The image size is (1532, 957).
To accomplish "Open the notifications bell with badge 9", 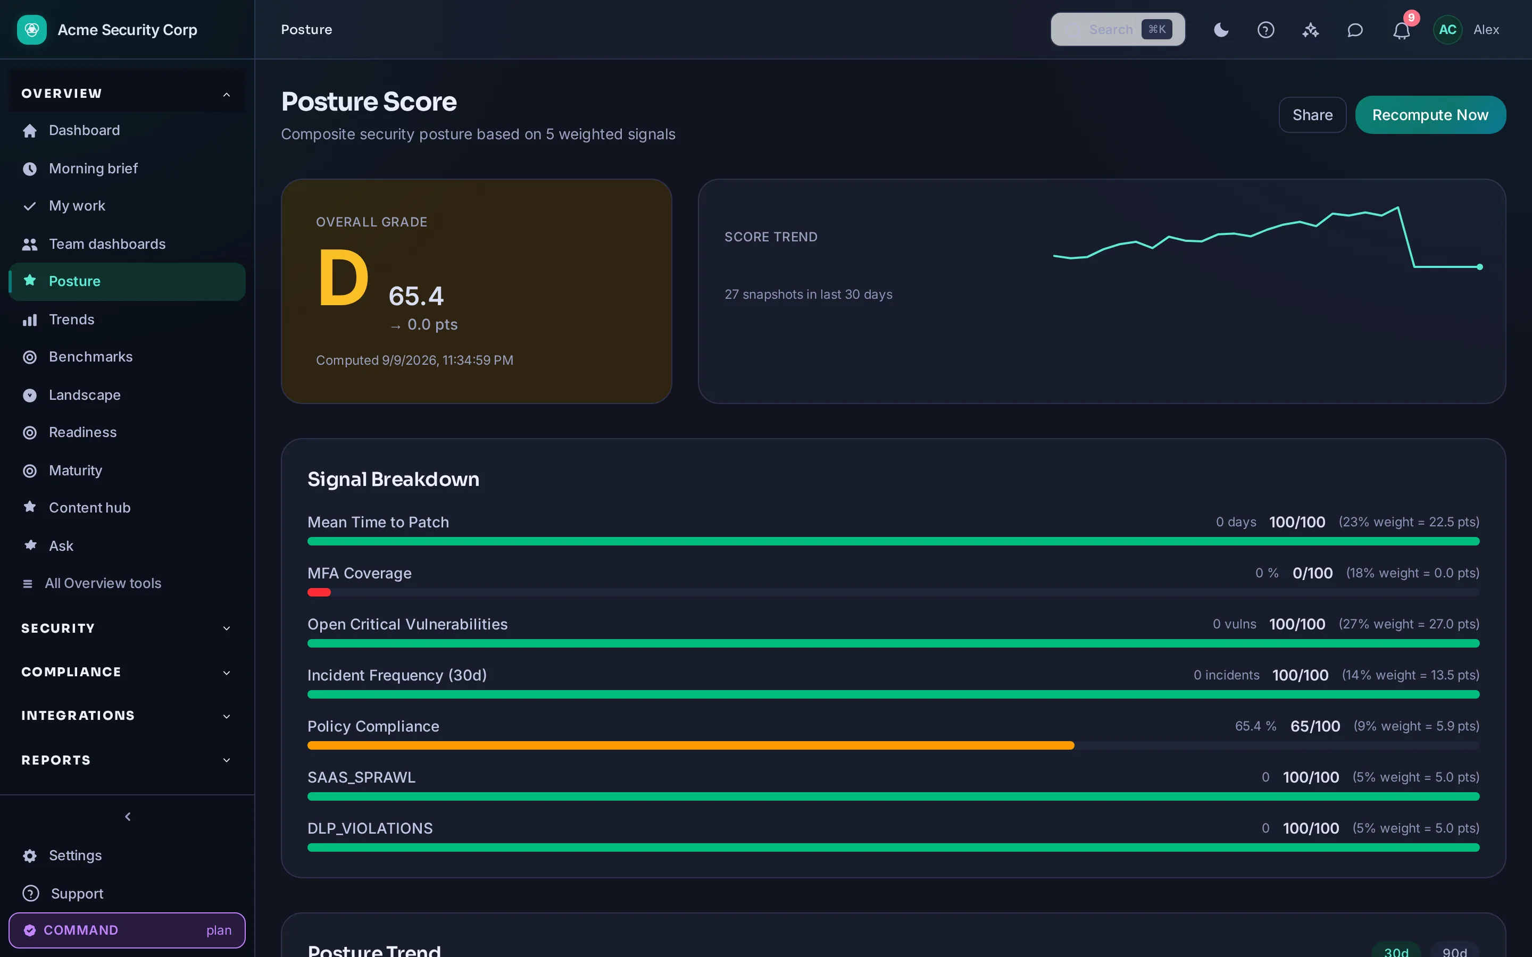I will tap(1402, 30).
